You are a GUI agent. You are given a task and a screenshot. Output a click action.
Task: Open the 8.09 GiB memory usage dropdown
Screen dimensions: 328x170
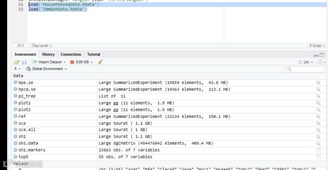point(81,62)
